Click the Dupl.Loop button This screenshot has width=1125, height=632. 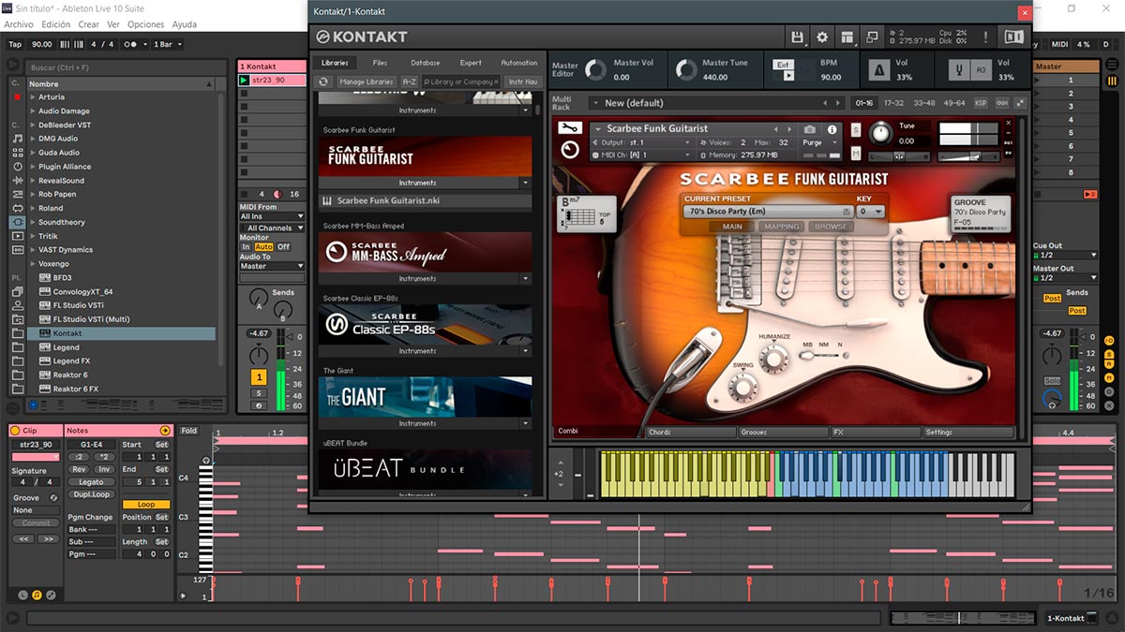point(91,494)
